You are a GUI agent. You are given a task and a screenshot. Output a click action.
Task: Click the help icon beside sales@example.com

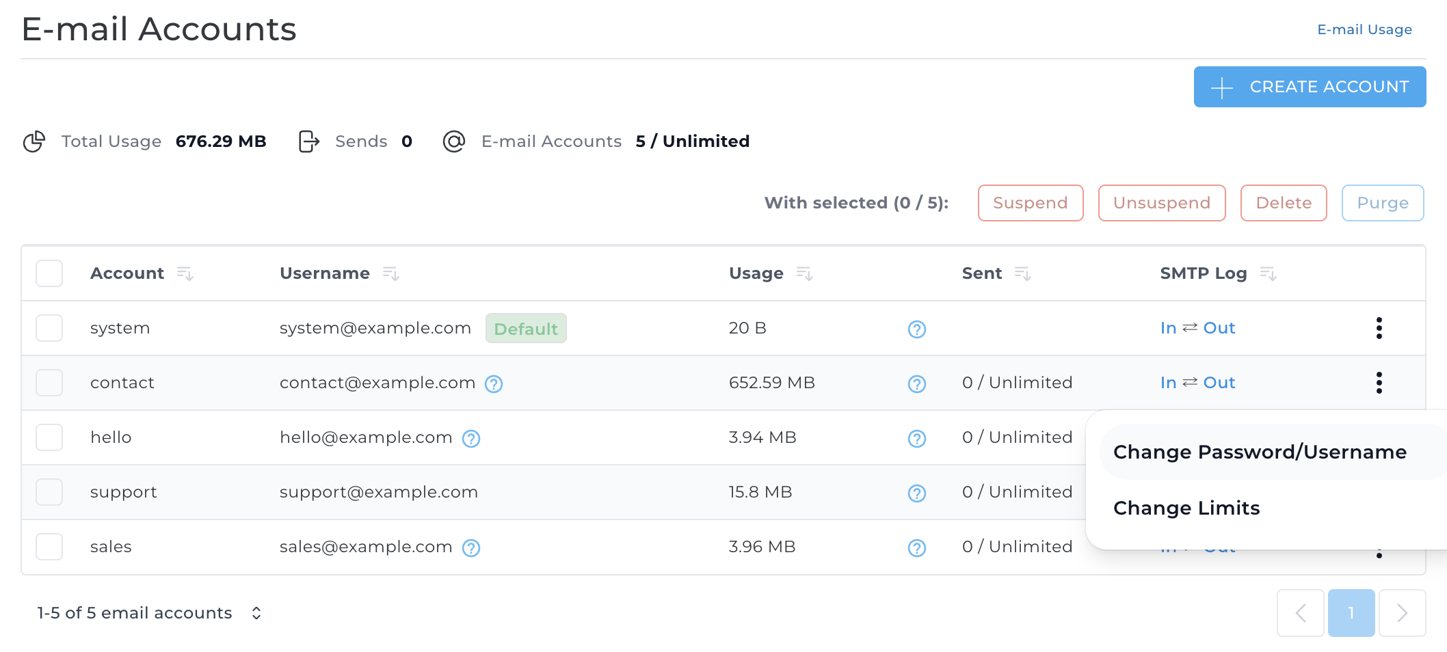471,548
